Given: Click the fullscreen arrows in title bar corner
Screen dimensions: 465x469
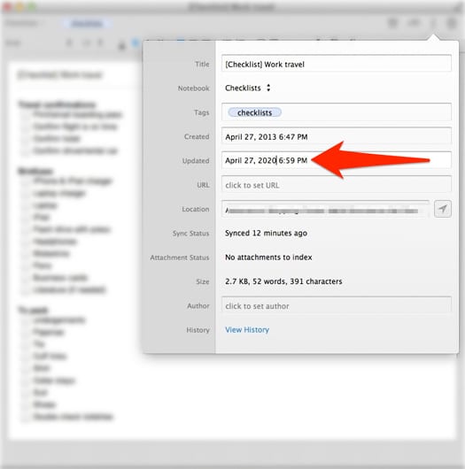Looking at the screenshot, I should tap(459, 7).
